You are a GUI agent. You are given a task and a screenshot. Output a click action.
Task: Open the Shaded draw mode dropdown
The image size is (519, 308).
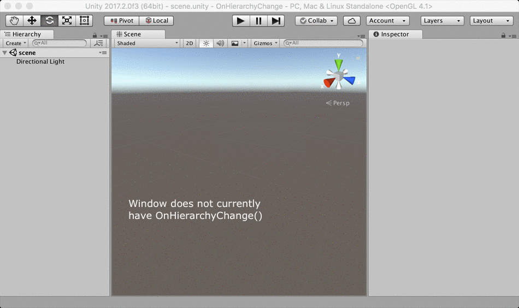pyautogui.click(x=146, y=43)
